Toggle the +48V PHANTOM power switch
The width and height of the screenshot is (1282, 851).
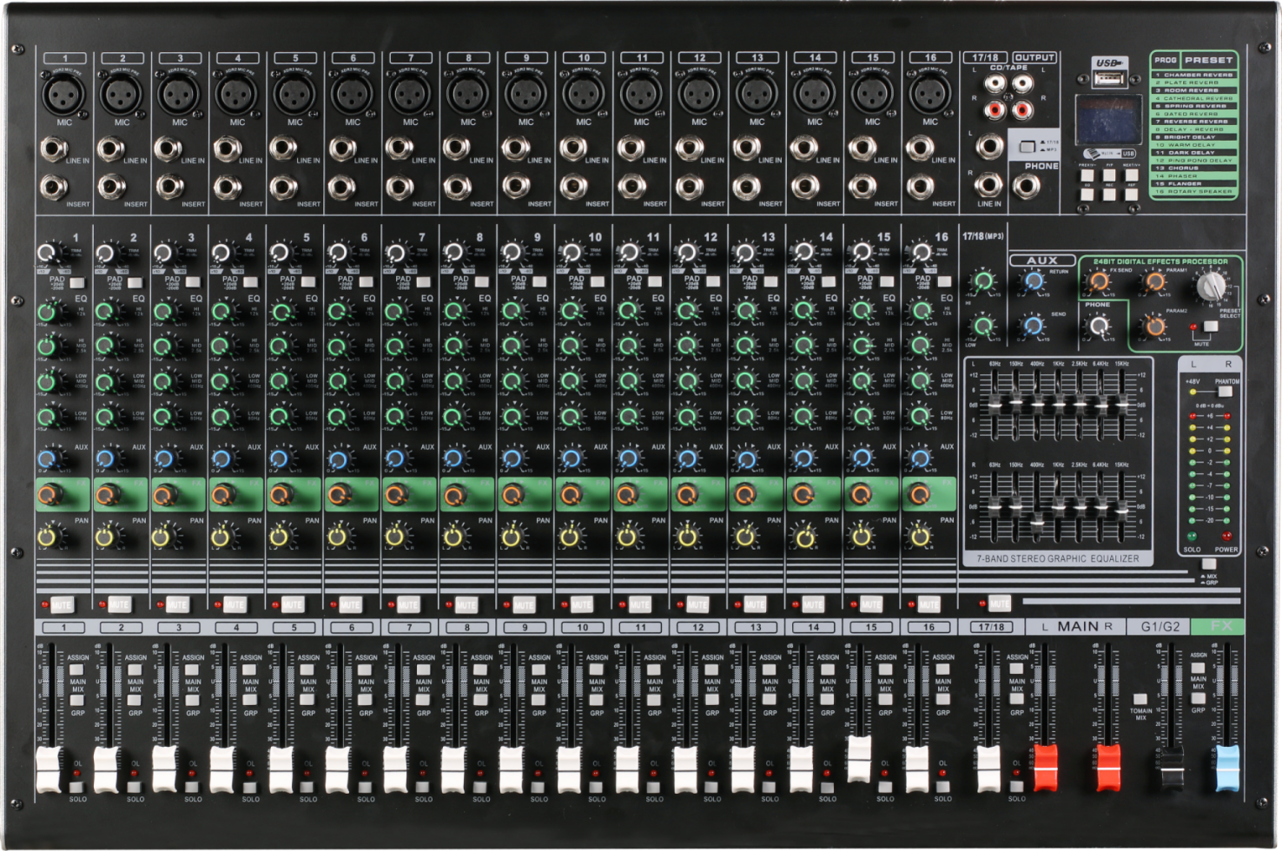pos(1226,392)
